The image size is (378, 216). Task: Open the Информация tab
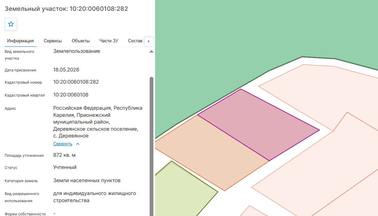point(20,41)
